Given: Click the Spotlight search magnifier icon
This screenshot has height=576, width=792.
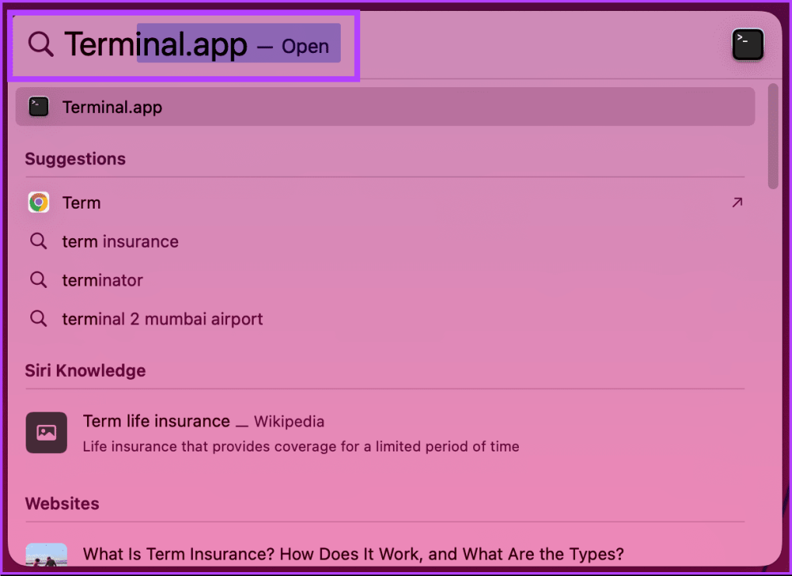Looking at the screenshot, I should pos(40,44).
